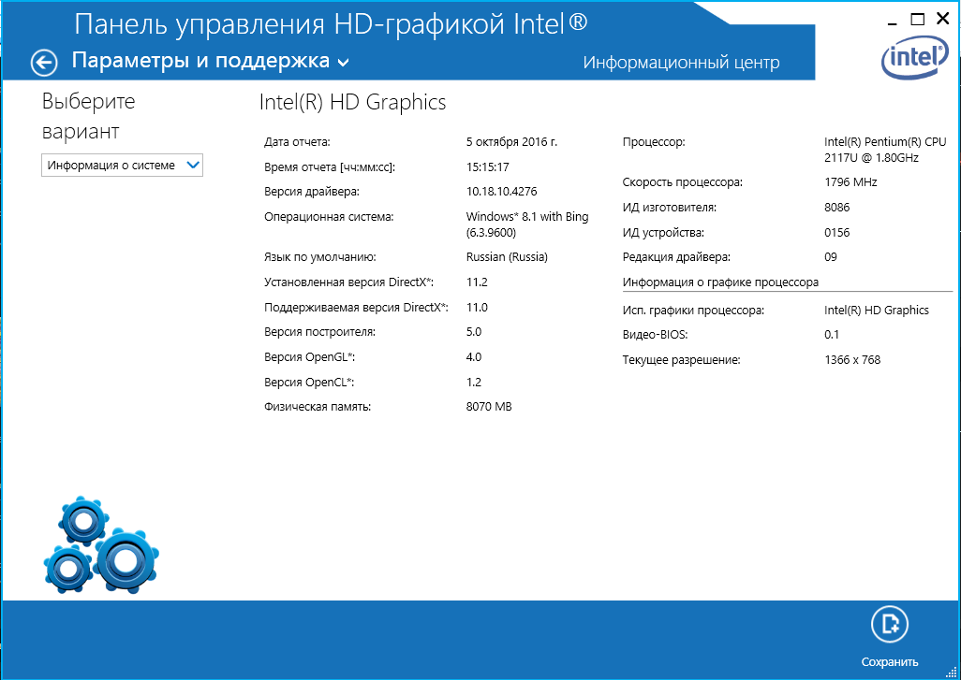Click the device ID value 0156
The height and width of the screenshot is (680, 961).
[837, 233]
